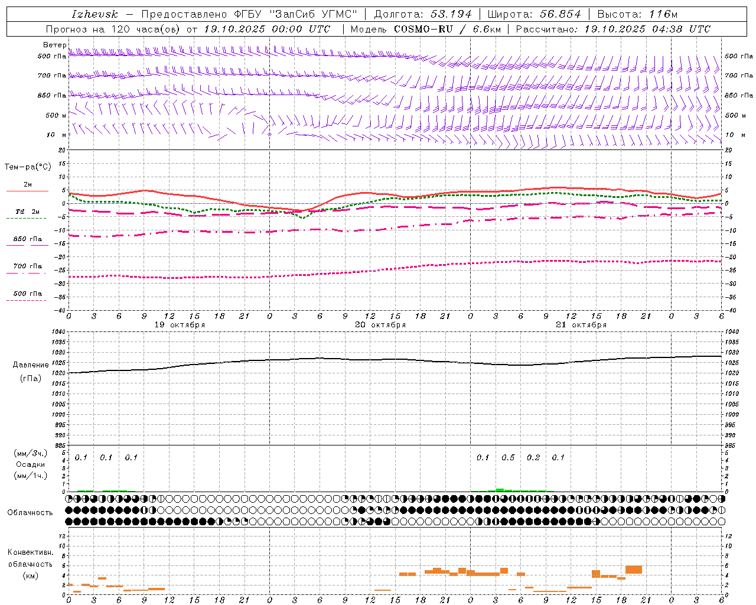Click the 500 гПа temperature legend entry
The width and height of the screenshot is (756, 605).
pyautogui.click(x=27, y=294)
